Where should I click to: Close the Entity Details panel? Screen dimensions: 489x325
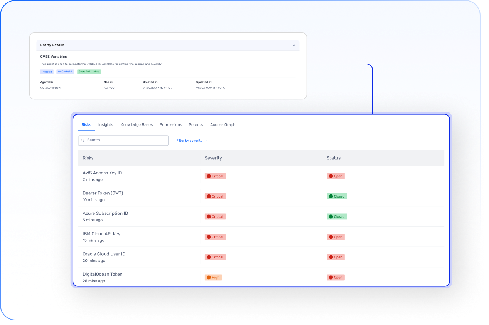294,45
